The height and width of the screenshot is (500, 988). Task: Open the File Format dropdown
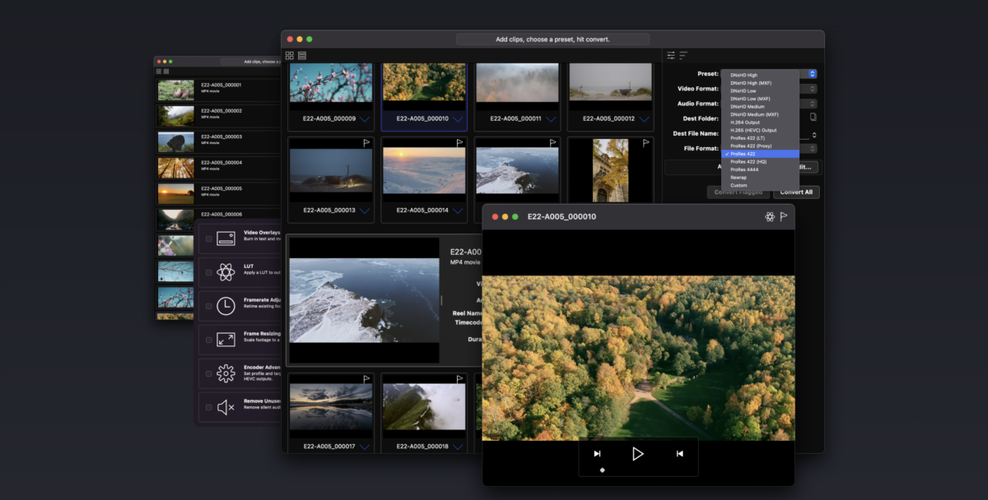[x=813, y=149]
